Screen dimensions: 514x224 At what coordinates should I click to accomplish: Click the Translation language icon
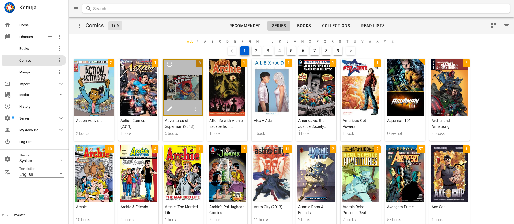tap(7, 173)
